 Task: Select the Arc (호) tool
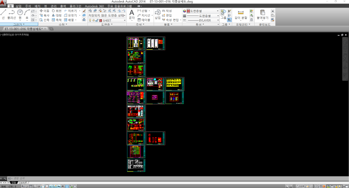coord(27,15)
